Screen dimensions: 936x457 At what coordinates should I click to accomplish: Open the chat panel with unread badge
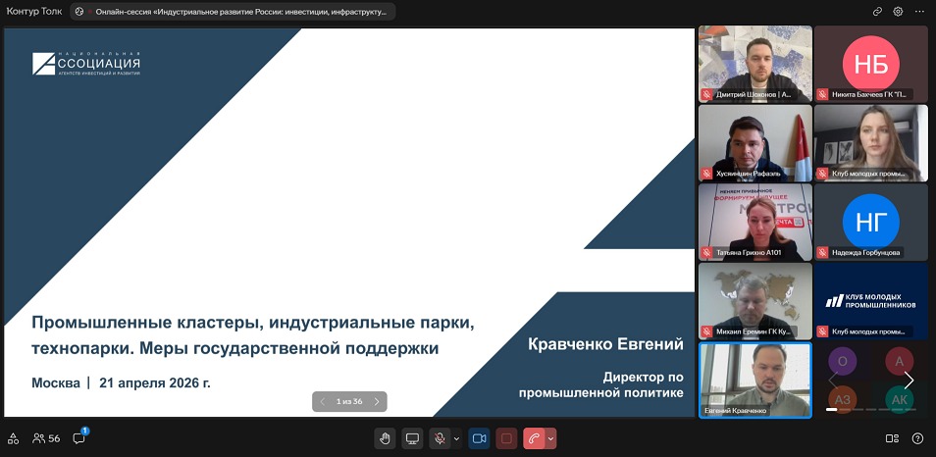pos(79,438)
